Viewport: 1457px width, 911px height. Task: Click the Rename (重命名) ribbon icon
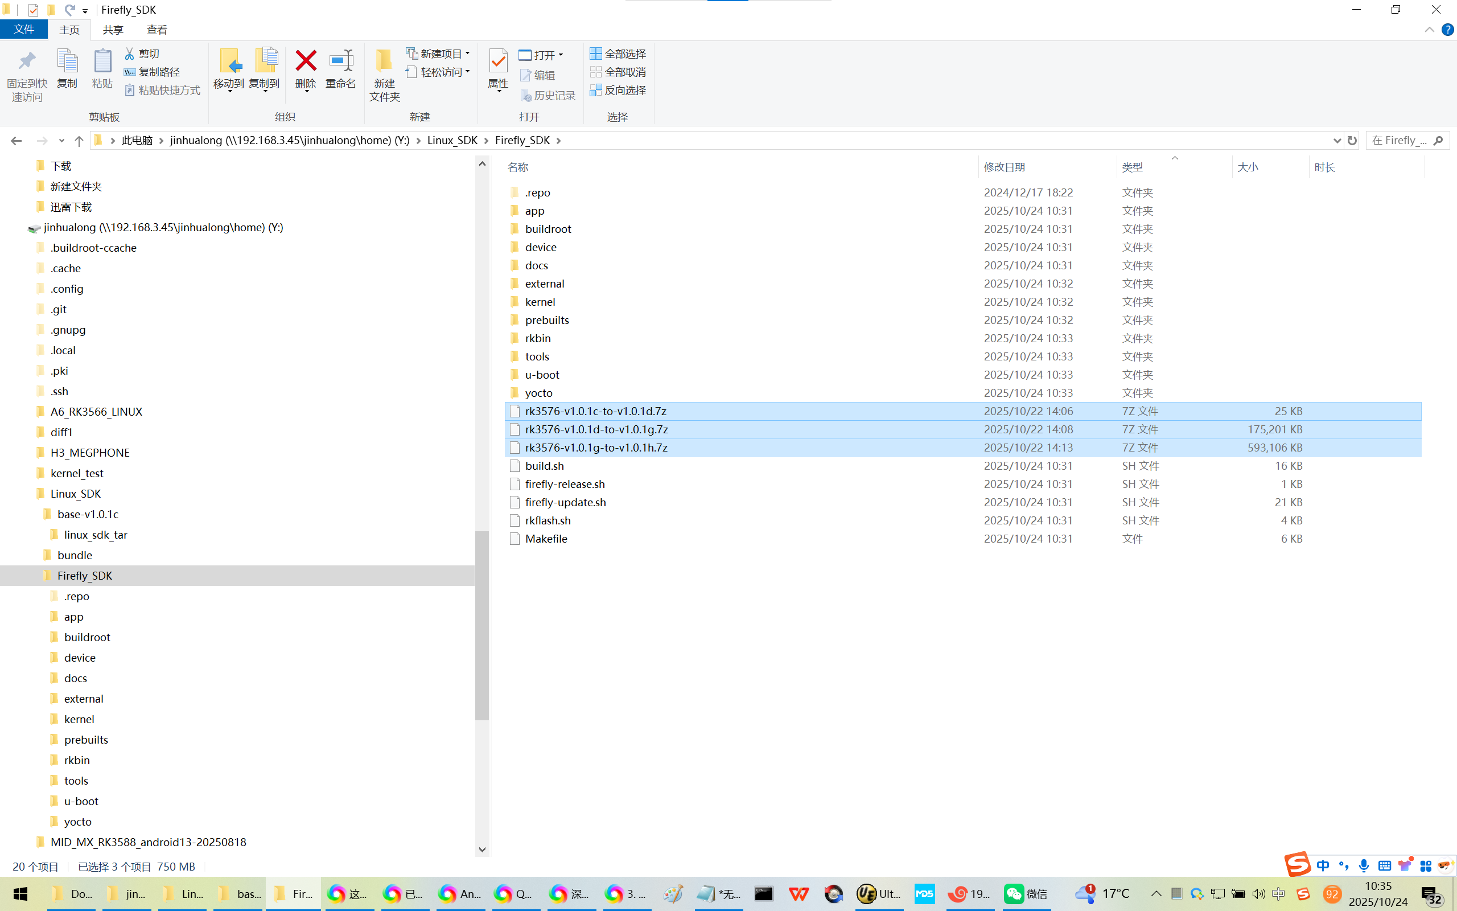[341, 61]
